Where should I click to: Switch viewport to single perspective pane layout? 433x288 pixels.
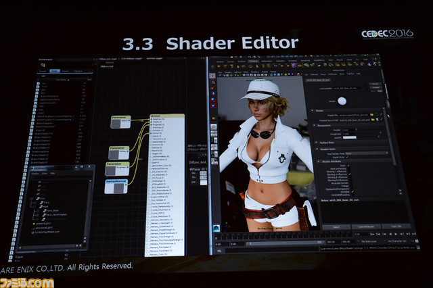[x=214, y=127]
